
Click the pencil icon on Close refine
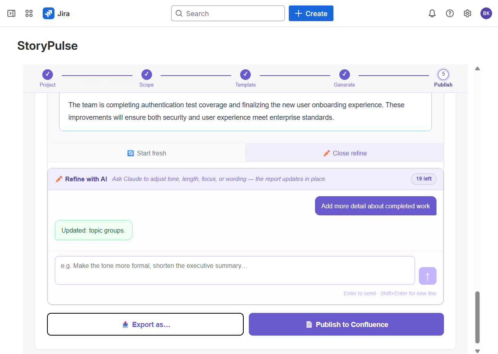pyautogui.click(x=327, y=153)
